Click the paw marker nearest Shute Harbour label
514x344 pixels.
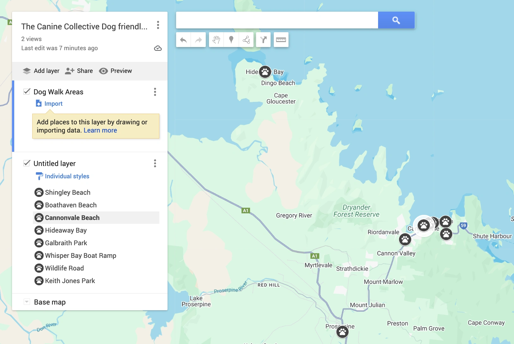point(446,234)
